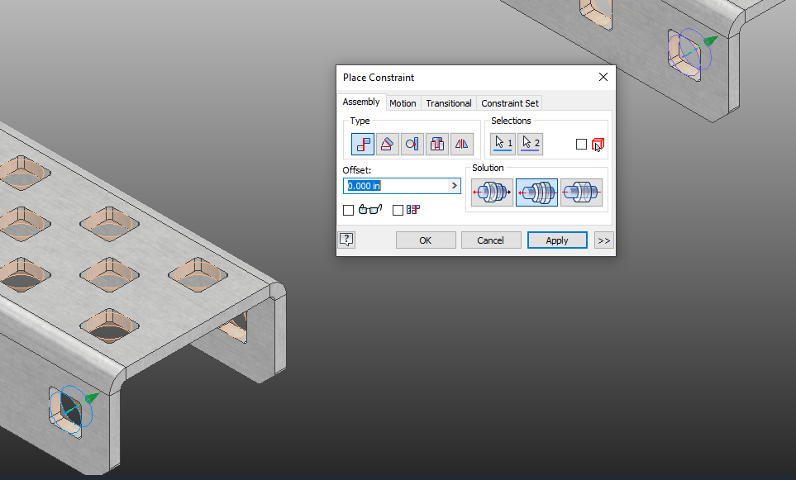The height and width of the screenshot is (480, 796).
Task: Expand the dialog with the >> button
Action: (x=603, y=240)
